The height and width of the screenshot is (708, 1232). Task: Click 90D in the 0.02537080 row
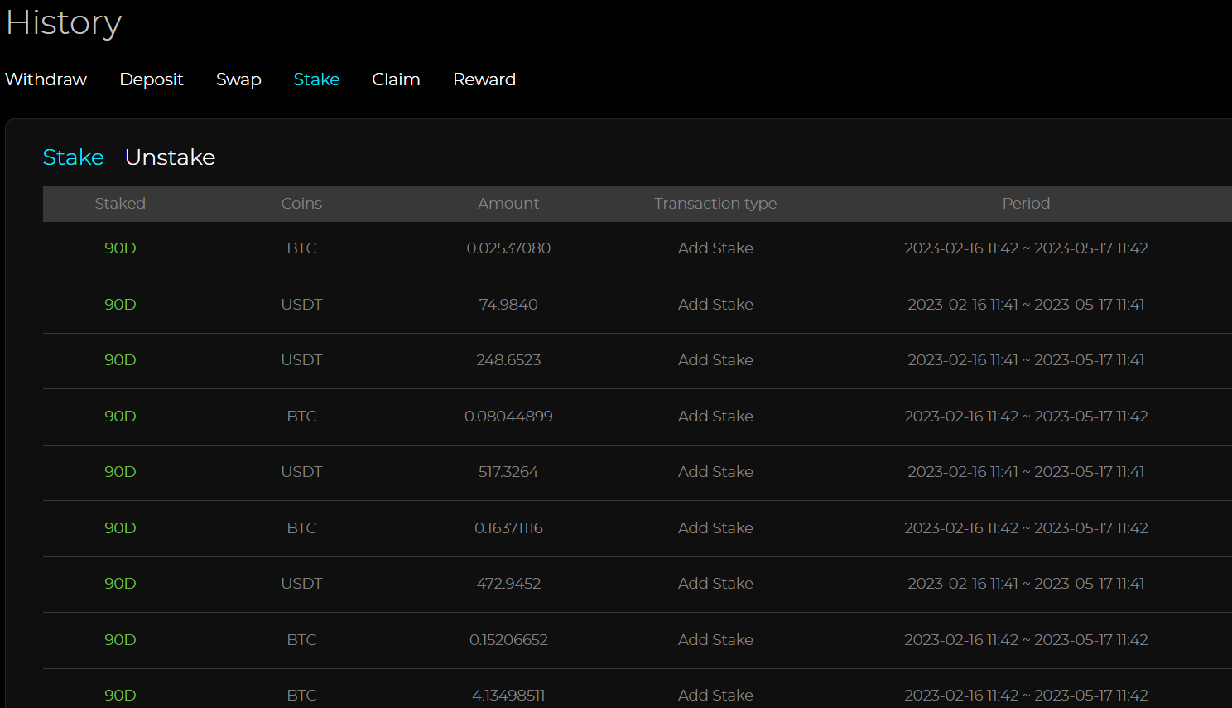pos(120,248)
